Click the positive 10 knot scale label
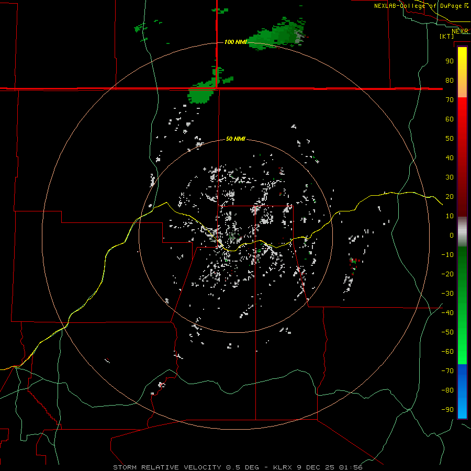Screen dimensions: 471x471 [x=450, y=216]
